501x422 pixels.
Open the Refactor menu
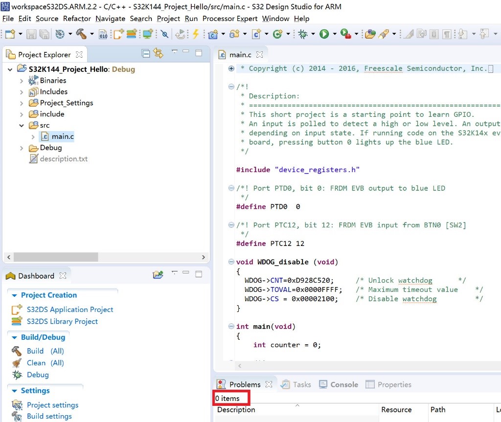[77, 19]
